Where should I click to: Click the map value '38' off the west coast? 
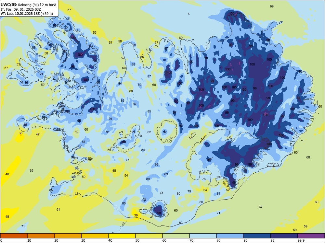pyautogui.click(x=20, y=133)
